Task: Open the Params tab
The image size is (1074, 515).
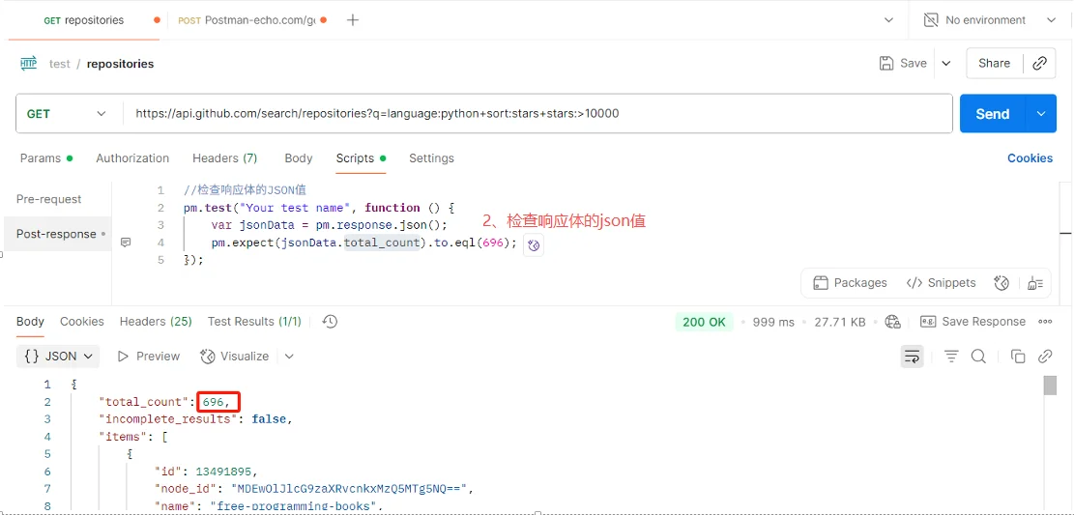Action: coord(45,158)
